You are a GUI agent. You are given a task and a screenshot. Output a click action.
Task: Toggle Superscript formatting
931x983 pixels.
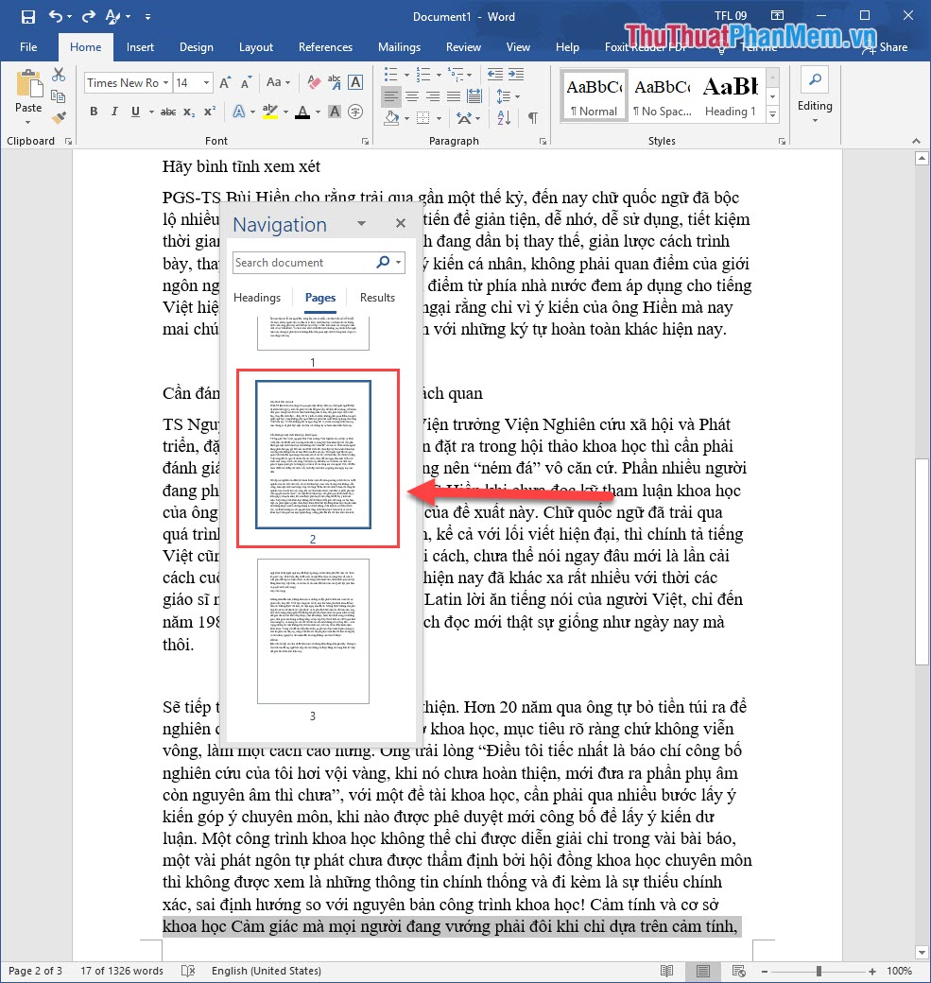click(210, 112)
